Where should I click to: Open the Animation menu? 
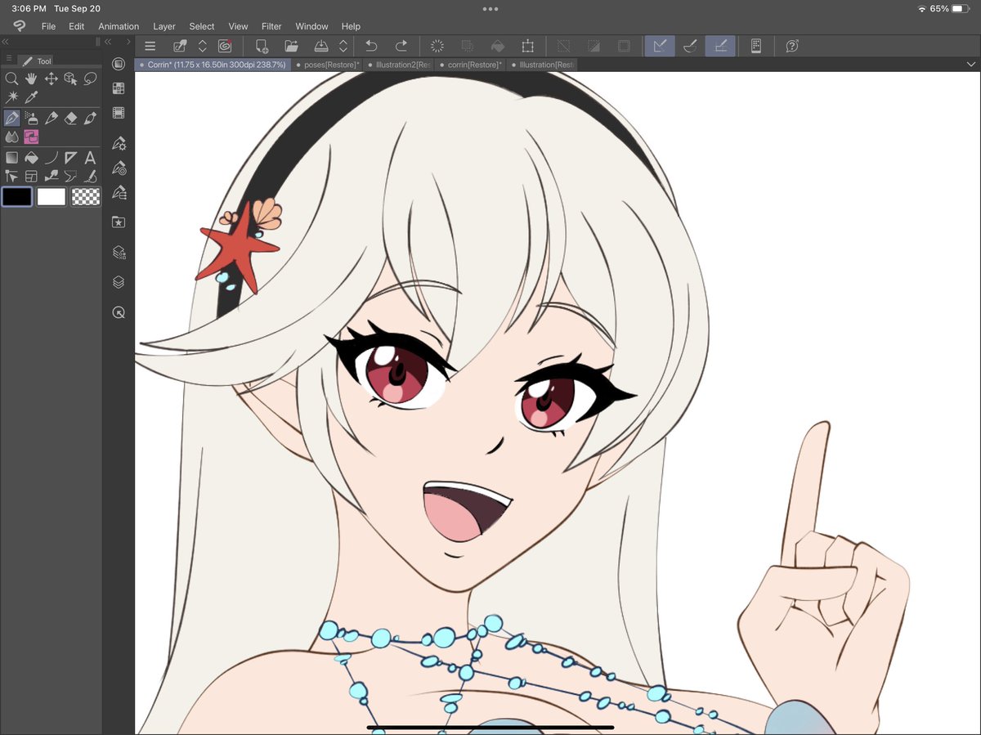(x=119, y=26)
